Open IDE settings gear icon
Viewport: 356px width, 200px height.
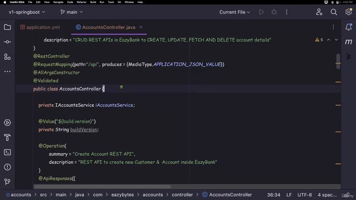click(349, 12)
